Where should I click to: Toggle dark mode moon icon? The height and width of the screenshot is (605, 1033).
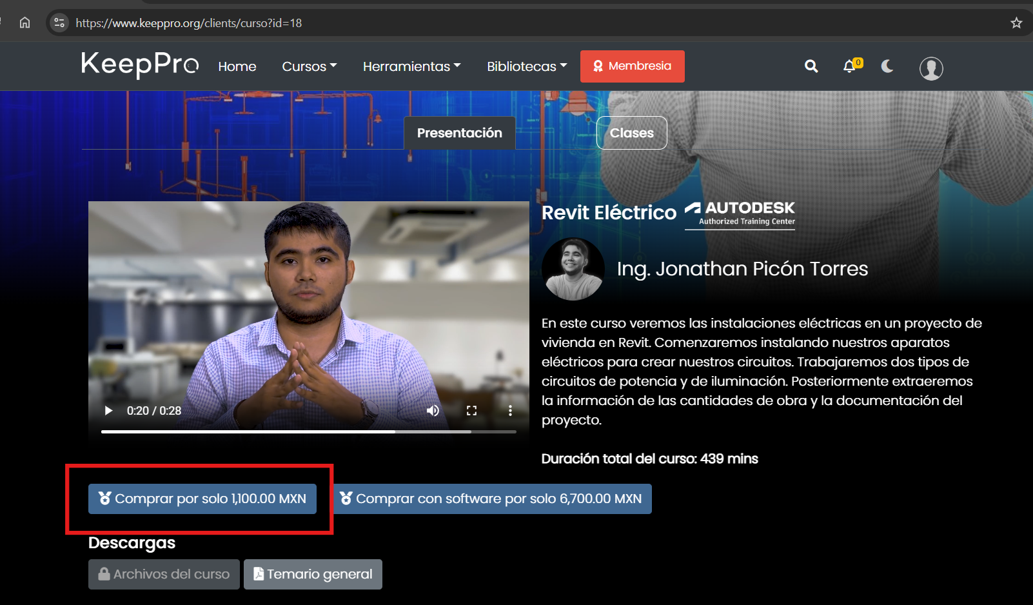pos(887,66)
